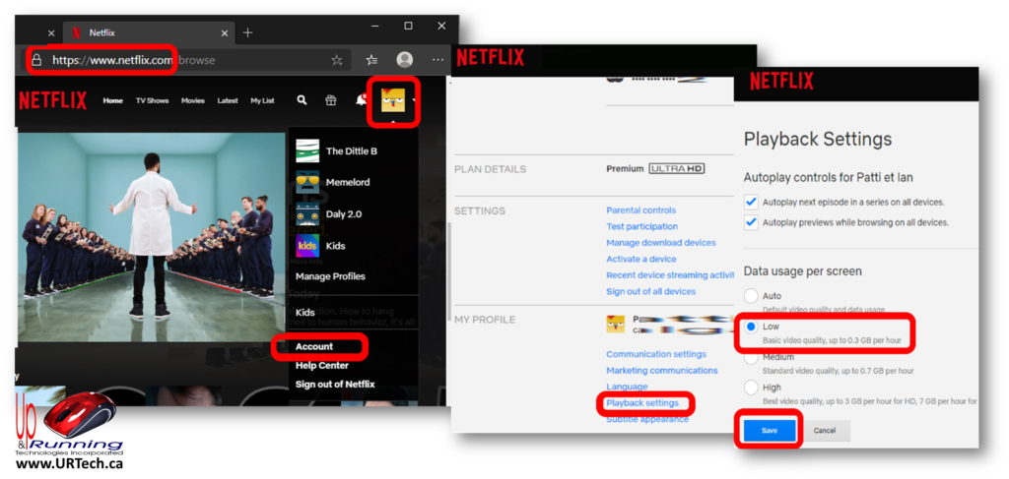Choose Account from the profile menu
Viewport: 1009px width, 479px height.
coord(314,346)
